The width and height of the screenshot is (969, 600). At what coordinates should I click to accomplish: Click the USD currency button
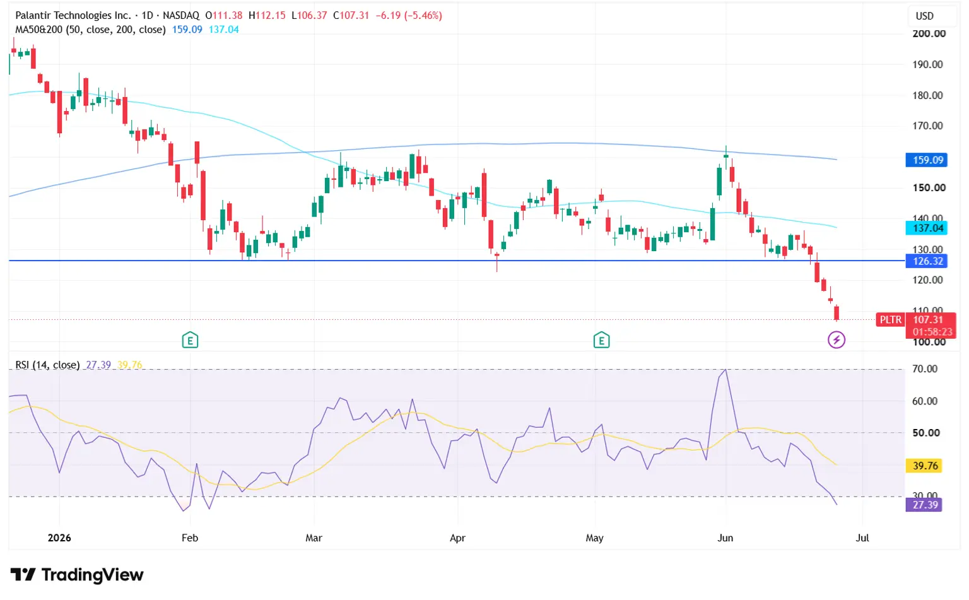924,16
